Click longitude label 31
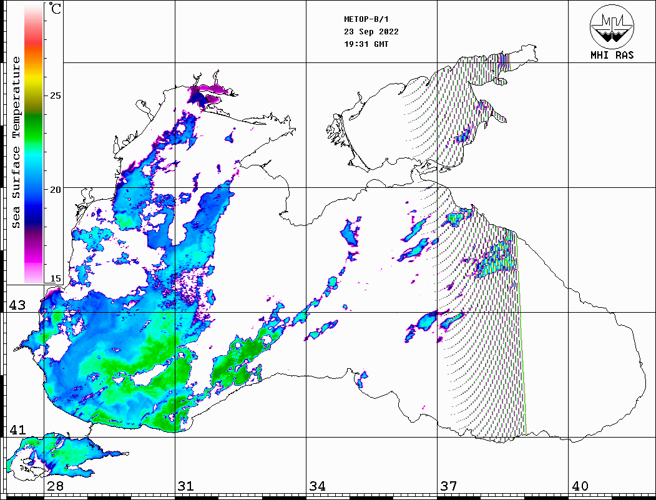This screenshot has height=500, width=656. tap(186, 486)
